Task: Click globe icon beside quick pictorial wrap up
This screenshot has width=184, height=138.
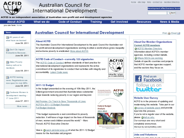Action: [45, 130]
